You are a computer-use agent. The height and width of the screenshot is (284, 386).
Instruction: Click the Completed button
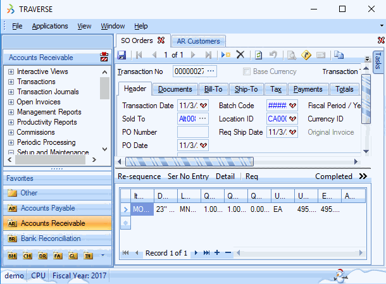pyautogui.click(x=333, y=176)
